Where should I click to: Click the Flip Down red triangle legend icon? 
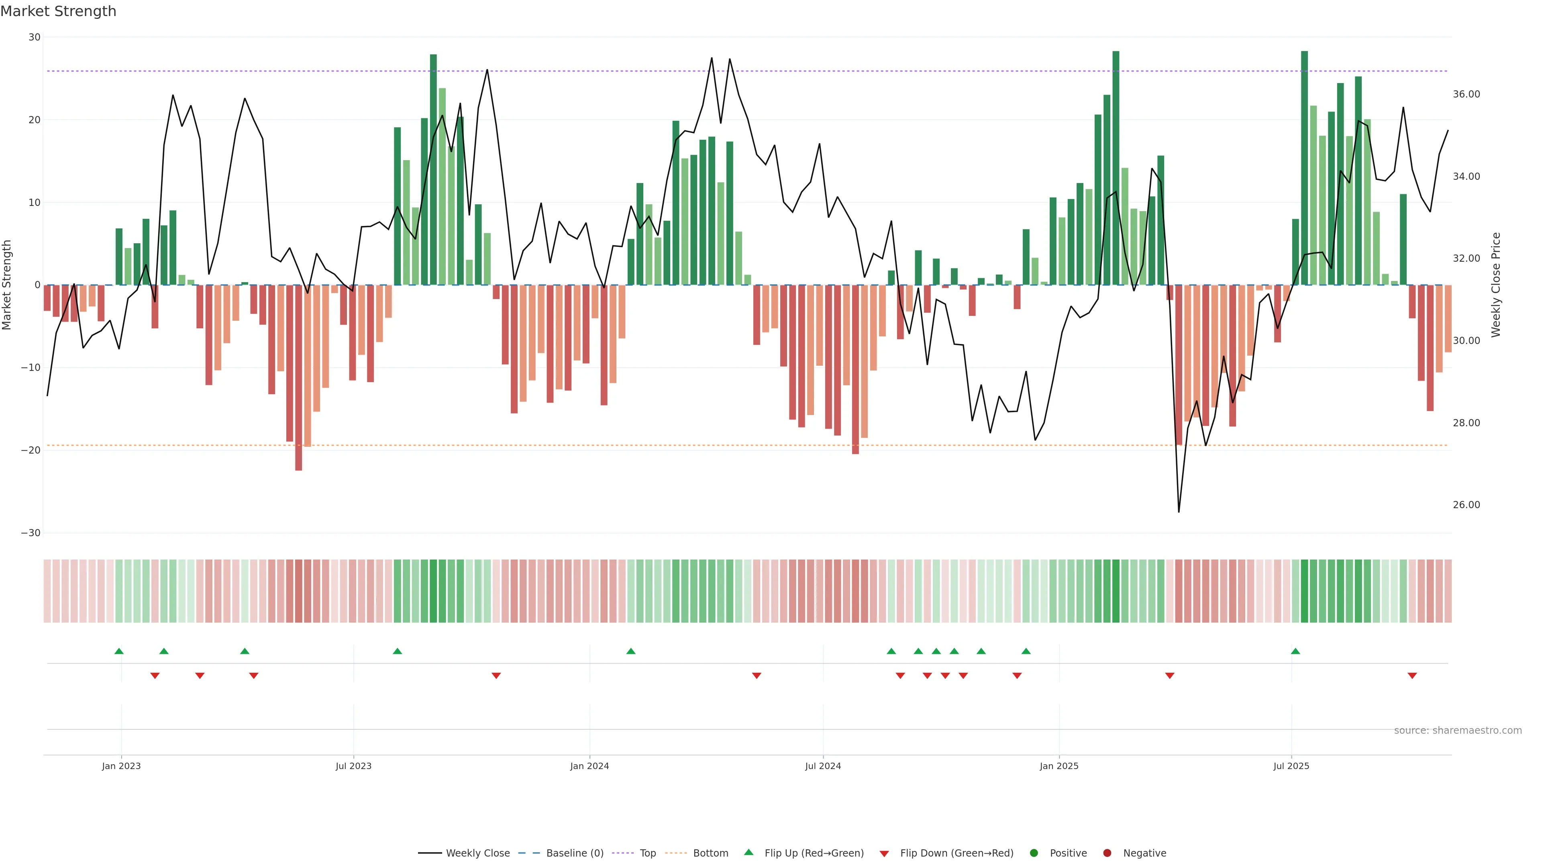[884, 854]
